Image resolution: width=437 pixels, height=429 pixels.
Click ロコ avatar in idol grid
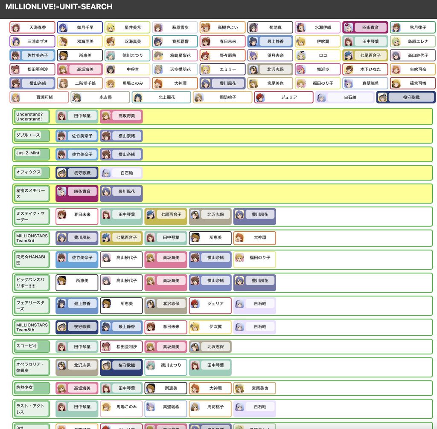(x=301, y=55)
